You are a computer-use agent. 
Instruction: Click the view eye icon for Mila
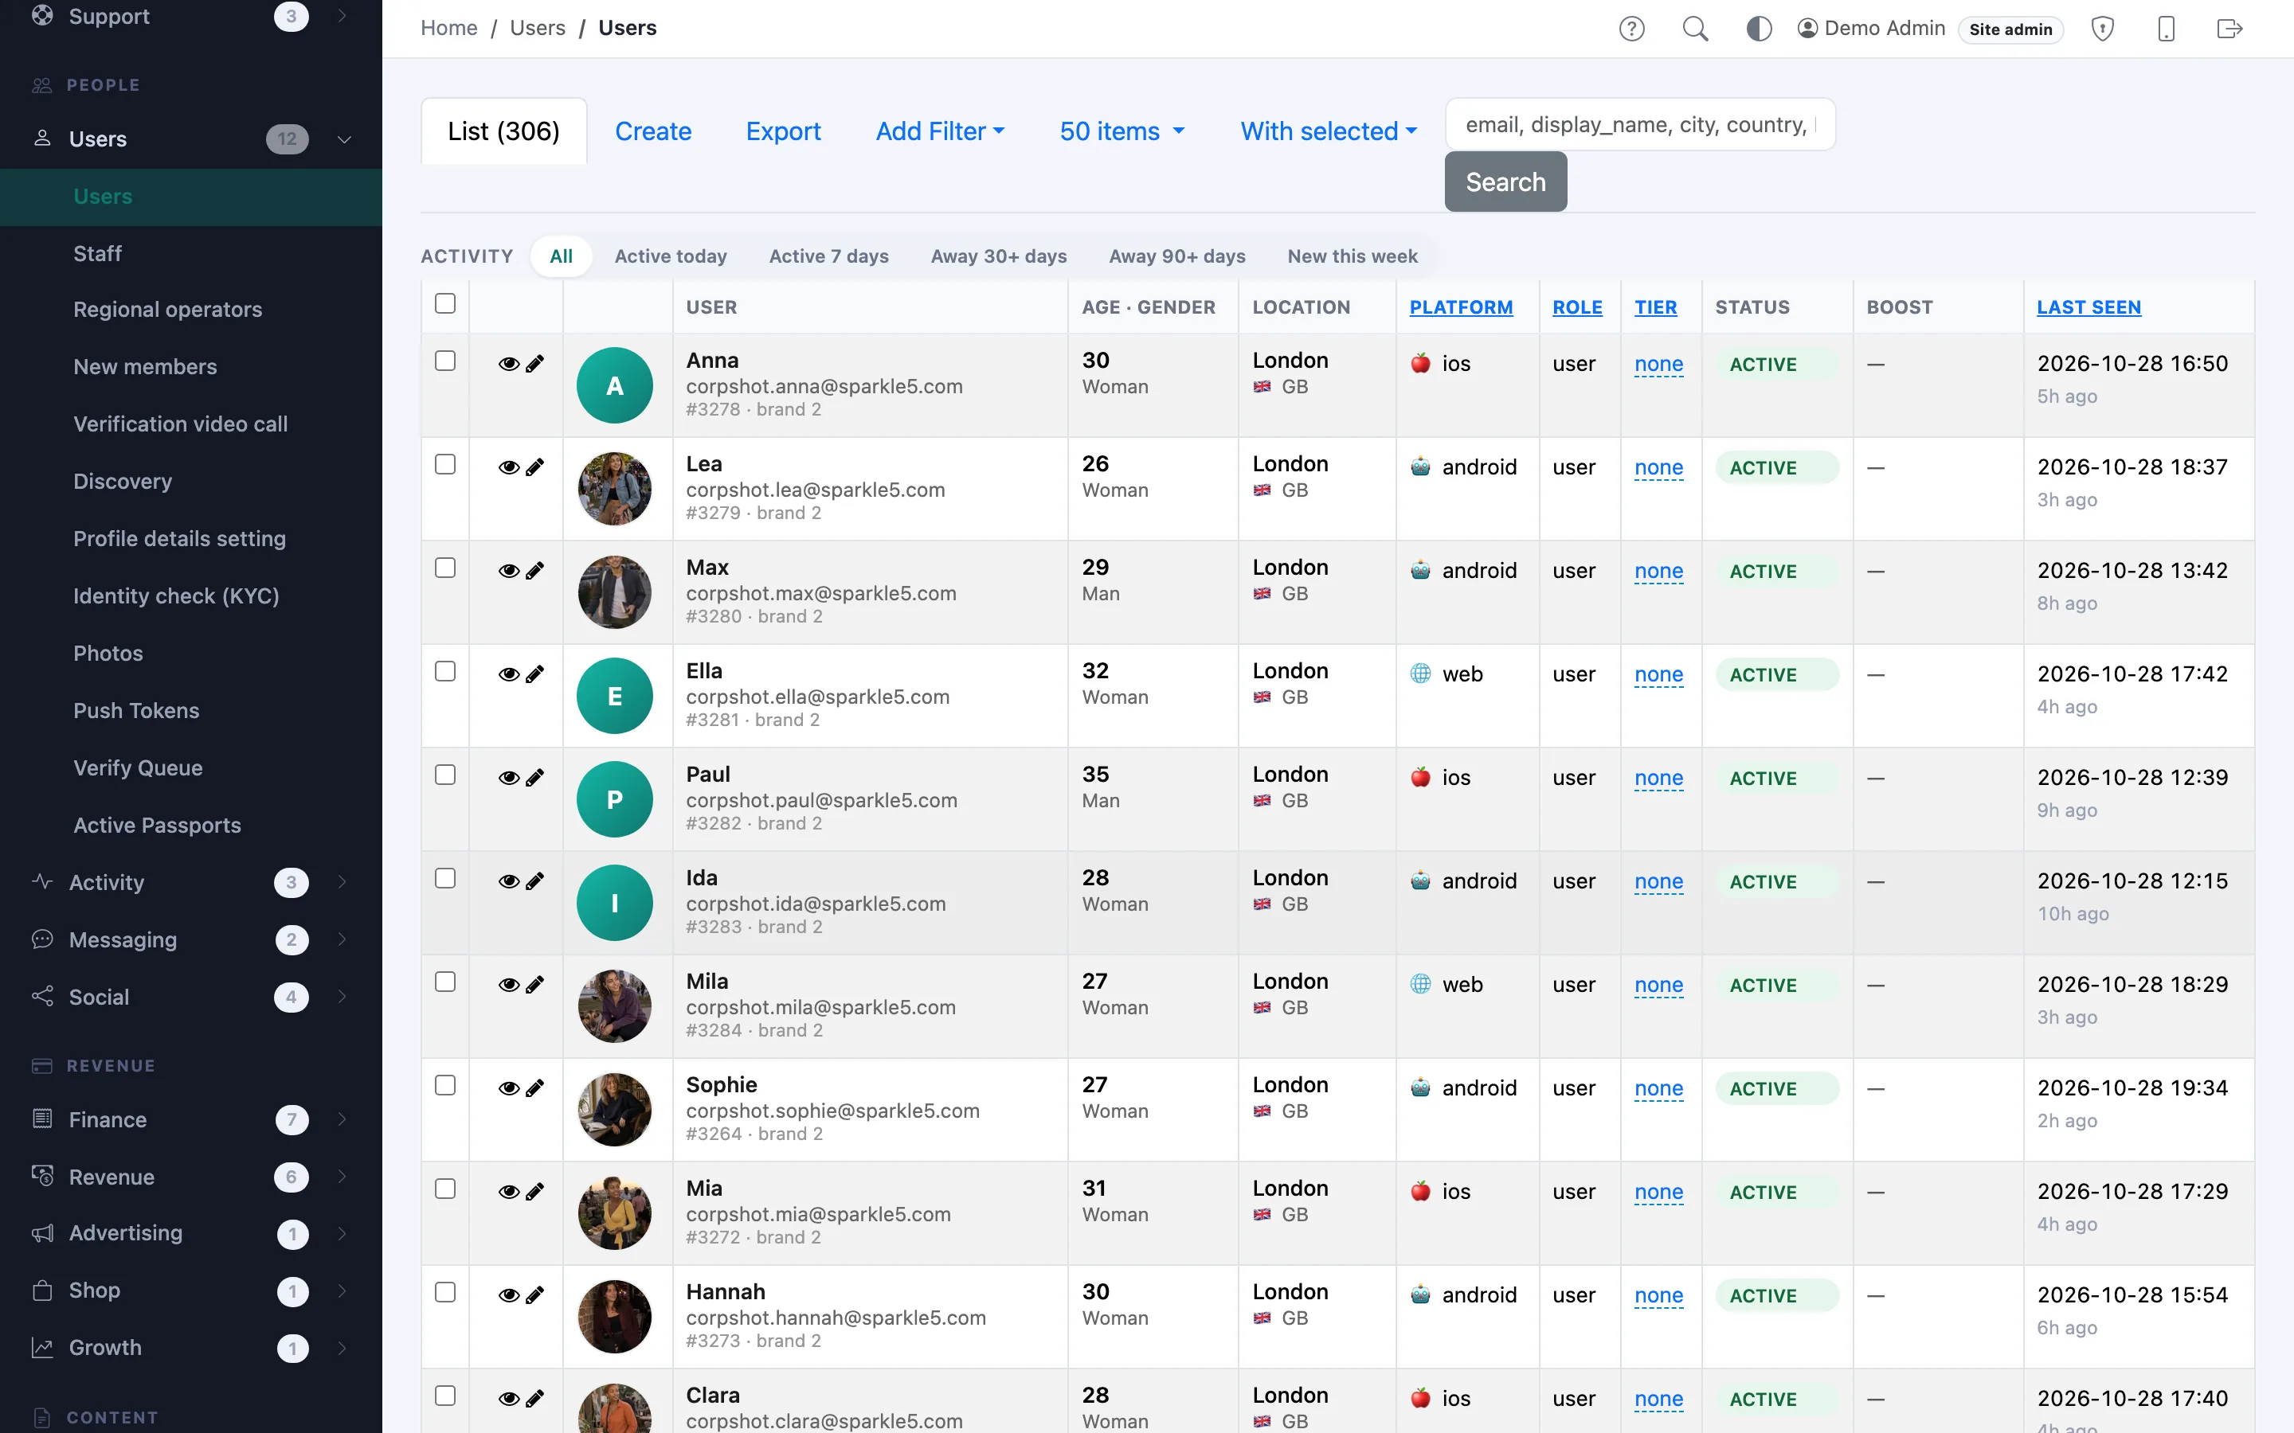(509, 985)
